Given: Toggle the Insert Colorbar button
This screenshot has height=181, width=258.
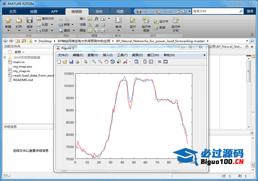Looking at the screenshot, I should (145, 62).
